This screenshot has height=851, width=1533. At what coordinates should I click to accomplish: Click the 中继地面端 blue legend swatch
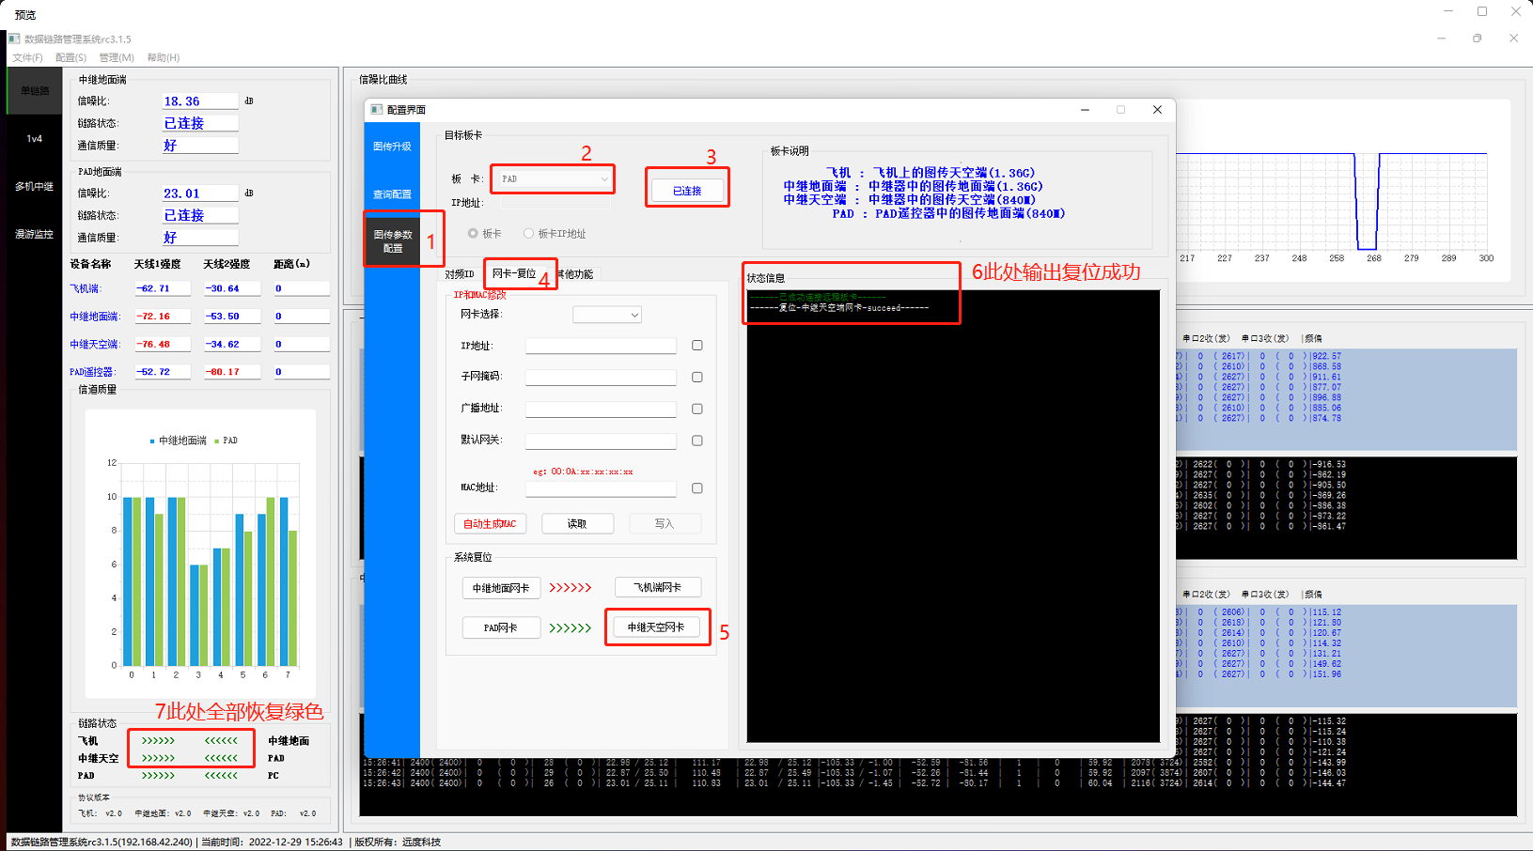coord(152,441)
